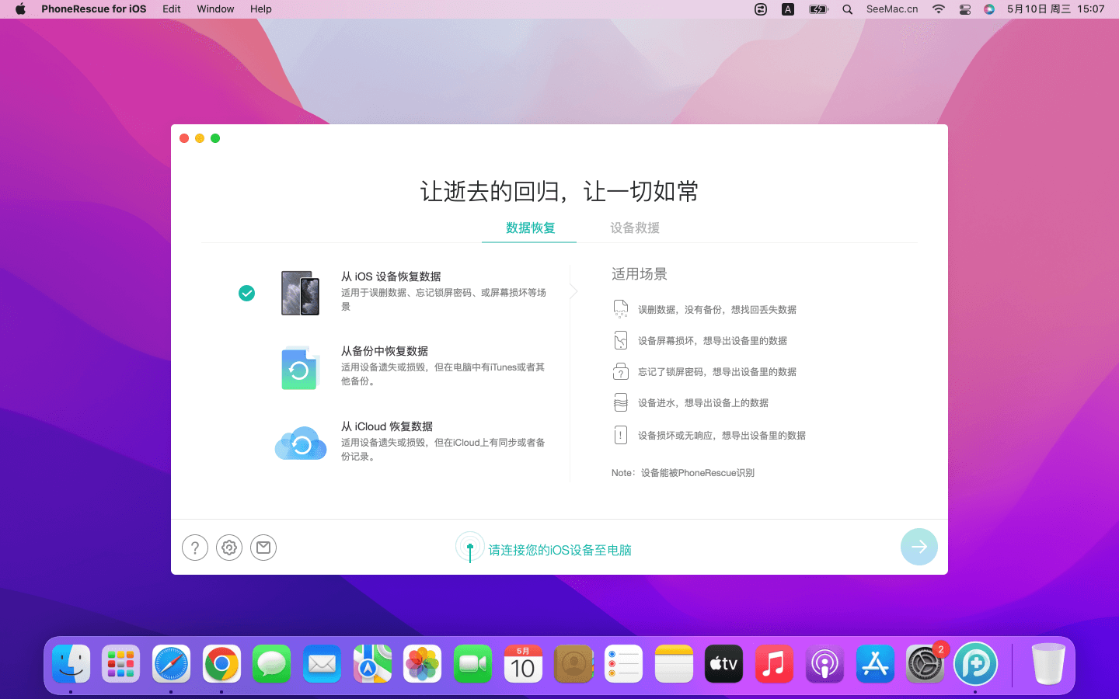Open Spotlight search in the menu bar

pos(847,9)
